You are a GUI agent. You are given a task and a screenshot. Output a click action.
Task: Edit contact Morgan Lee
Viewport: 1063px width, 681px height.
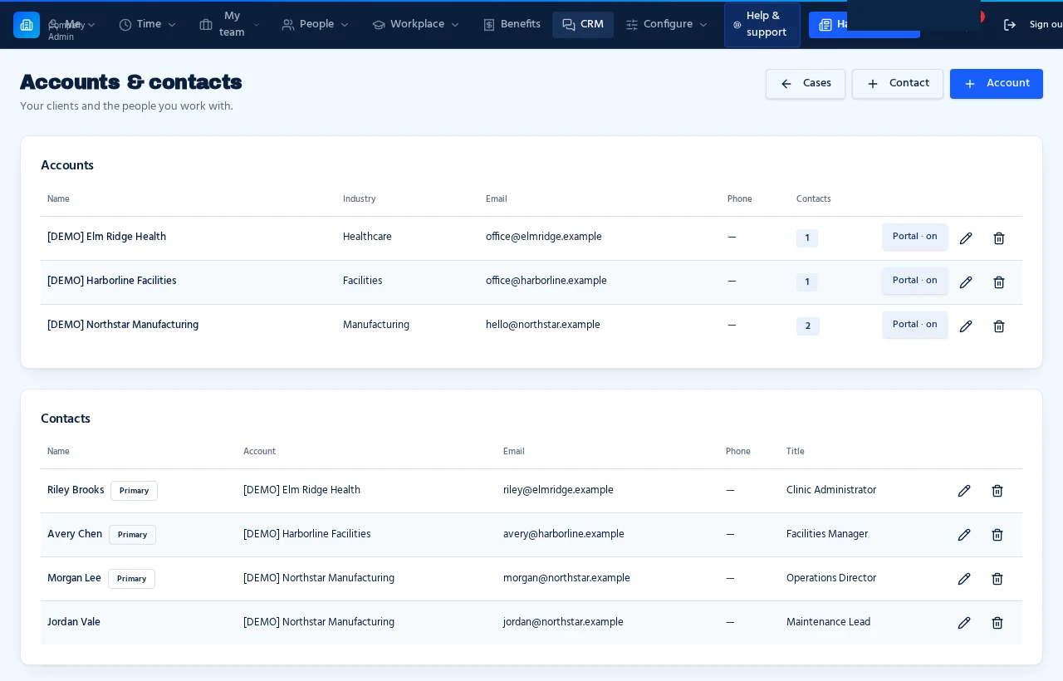(x=964, y=579)
